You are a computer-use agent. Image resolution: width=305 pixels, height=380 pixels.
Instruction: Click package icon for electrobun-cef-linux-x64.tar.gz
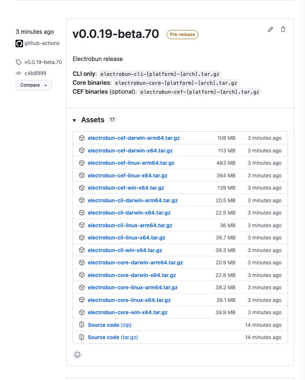coord(82,175)
